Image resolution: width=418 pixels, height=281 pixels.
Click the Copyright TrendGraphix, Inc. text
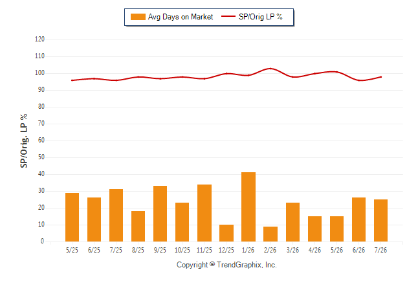tap(226, 265)
